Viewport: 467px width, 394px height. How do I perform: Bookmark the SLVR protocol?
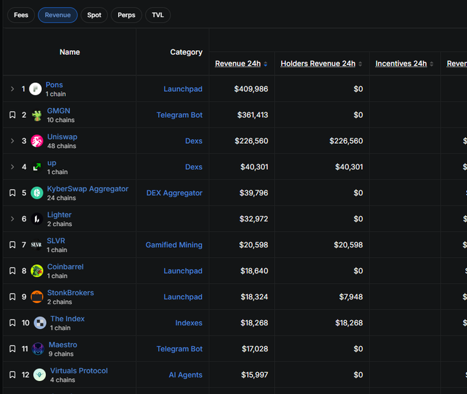(x=12, y=245)
